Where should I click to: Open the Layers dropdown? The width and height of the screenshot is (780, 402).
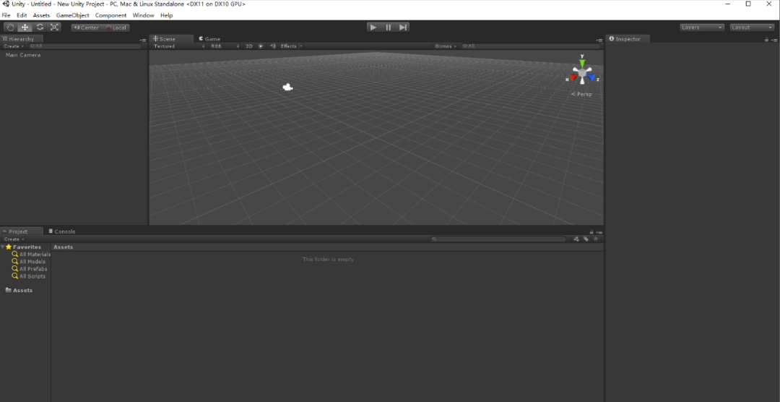[701, 27]
